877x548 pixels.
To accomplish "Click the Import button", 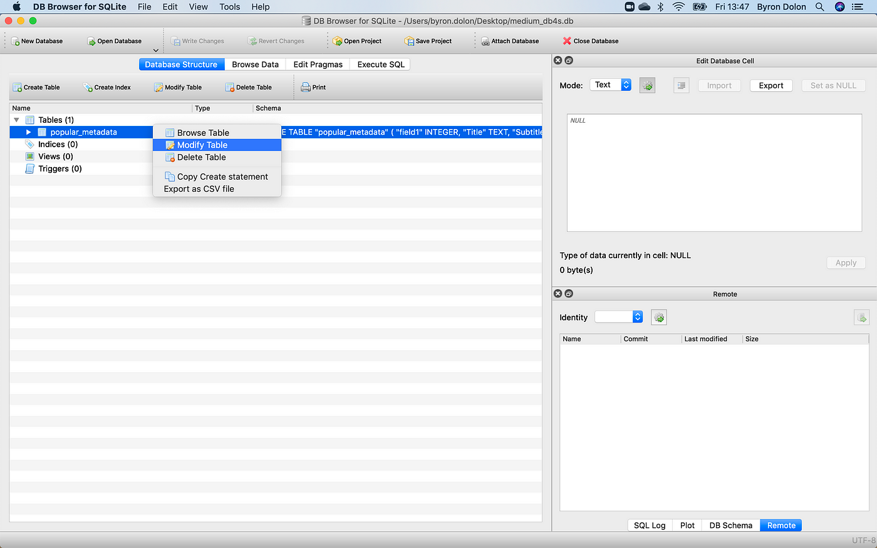I will [719, 86].
